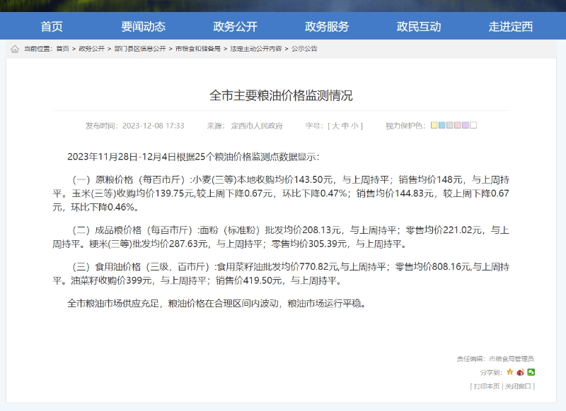Pick the purple eye-protection color swatch

(466, 126)
